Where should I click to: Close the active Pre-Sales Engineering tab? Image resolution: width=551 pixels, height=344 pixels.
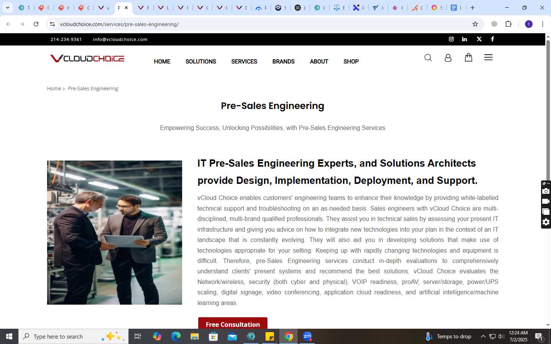[126, 8]
